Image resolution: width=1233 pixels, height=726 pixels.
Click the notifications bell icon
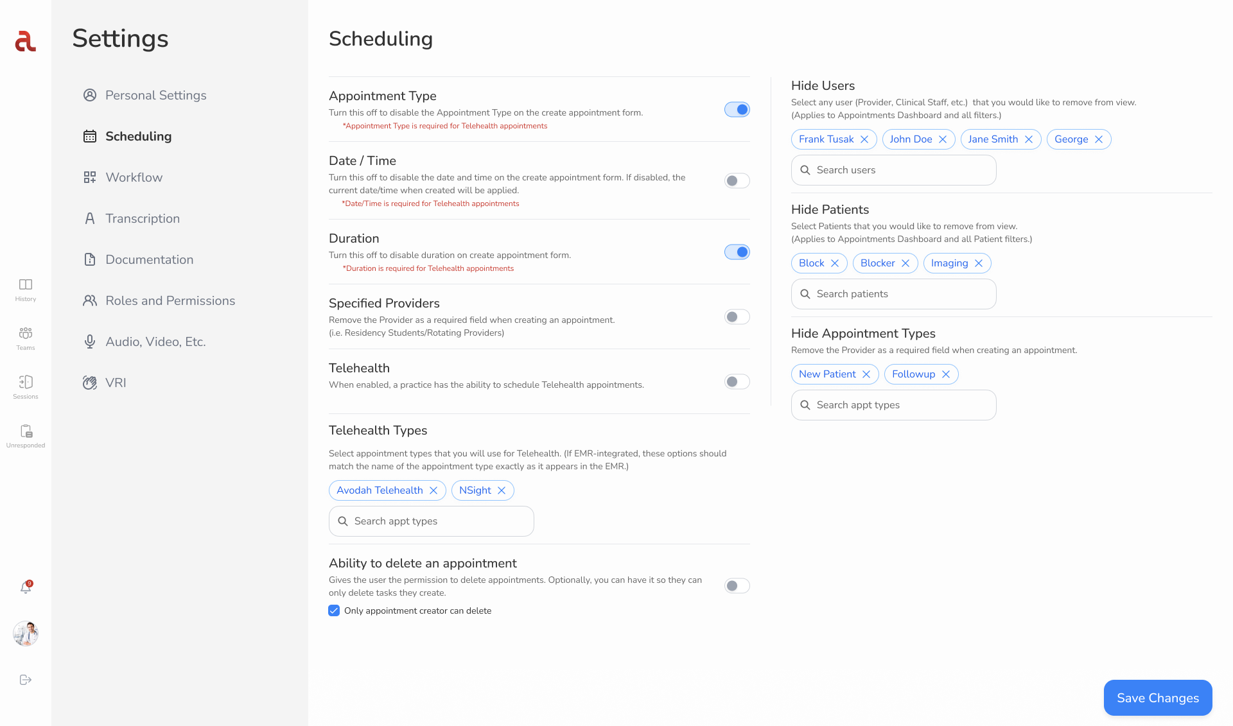[26, 587]
